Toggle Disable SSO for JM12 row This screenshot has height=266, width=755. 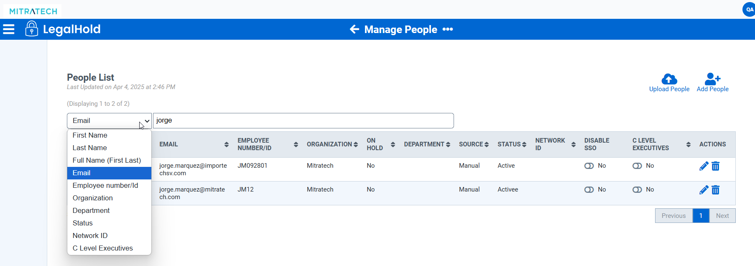pos(589,190)
